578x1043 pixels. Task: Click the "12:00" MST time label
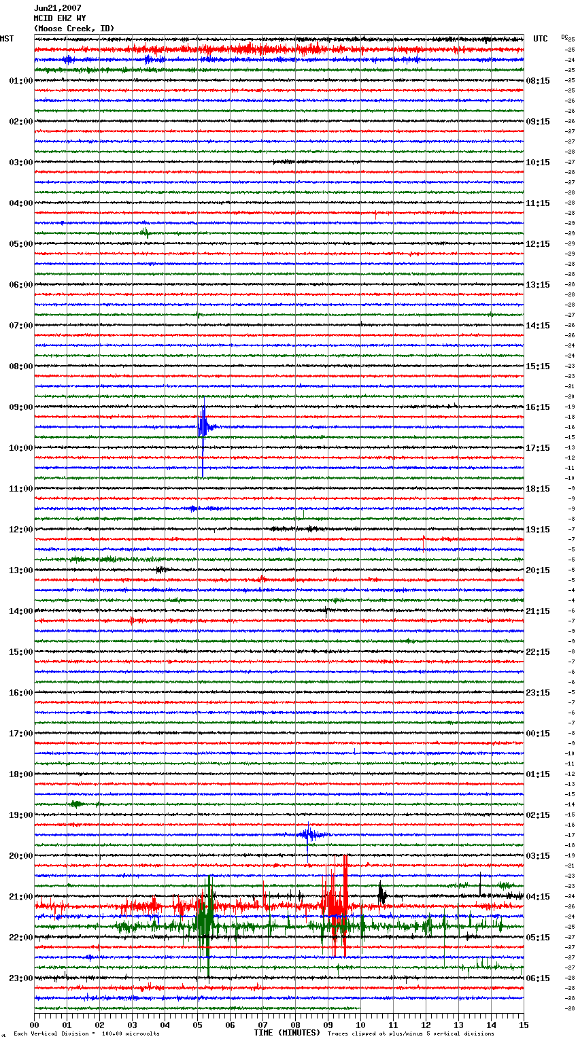(21, 530)
